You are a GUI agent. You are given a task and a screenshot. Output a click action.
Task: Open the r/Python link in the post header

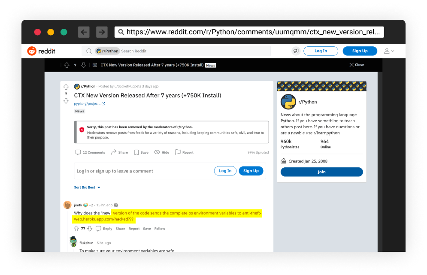[88, 86]
